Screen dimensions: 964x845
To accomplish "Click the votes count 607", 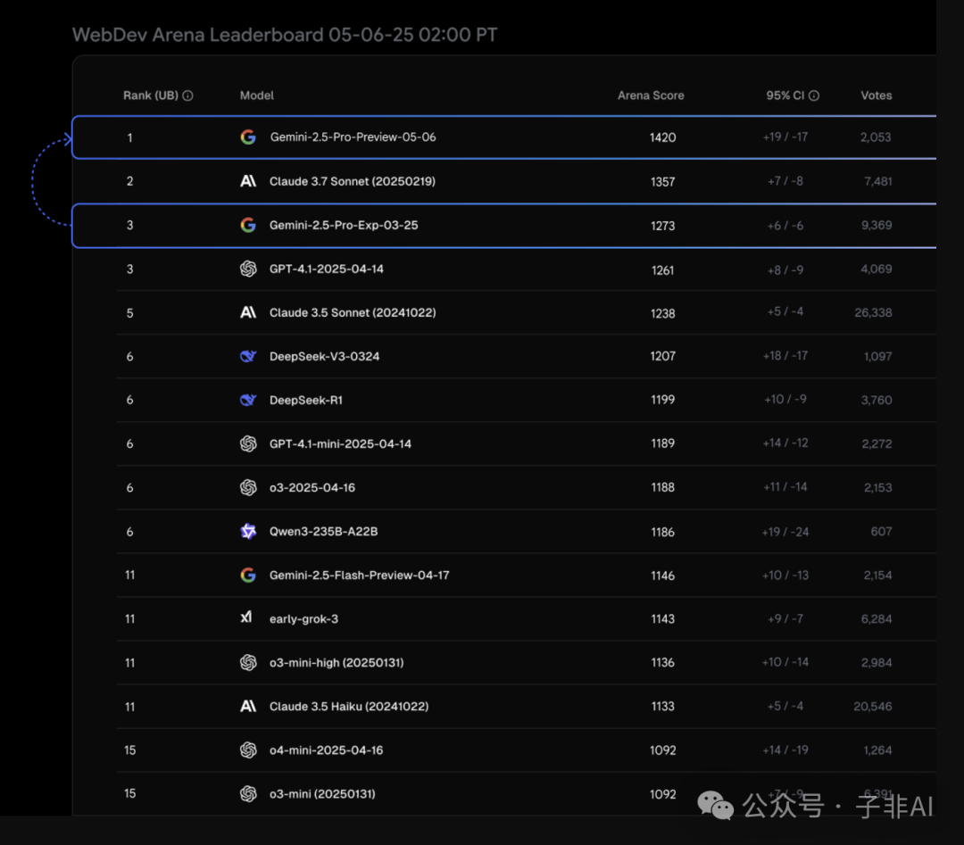I will click(x=882, y=532).
